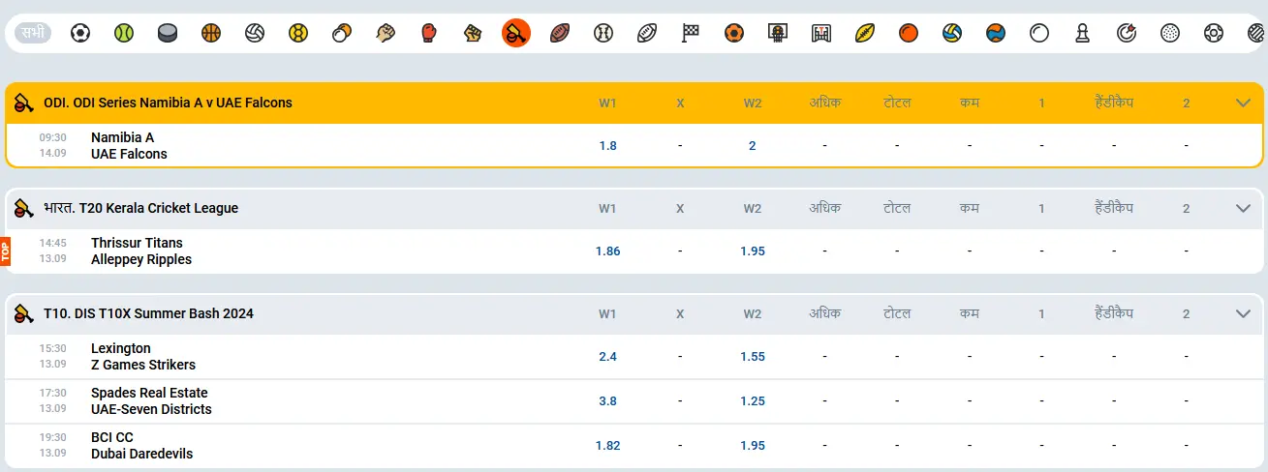Collapse the ODI Series Namibia A section
1268x472 pixels.
[1244, 103]
